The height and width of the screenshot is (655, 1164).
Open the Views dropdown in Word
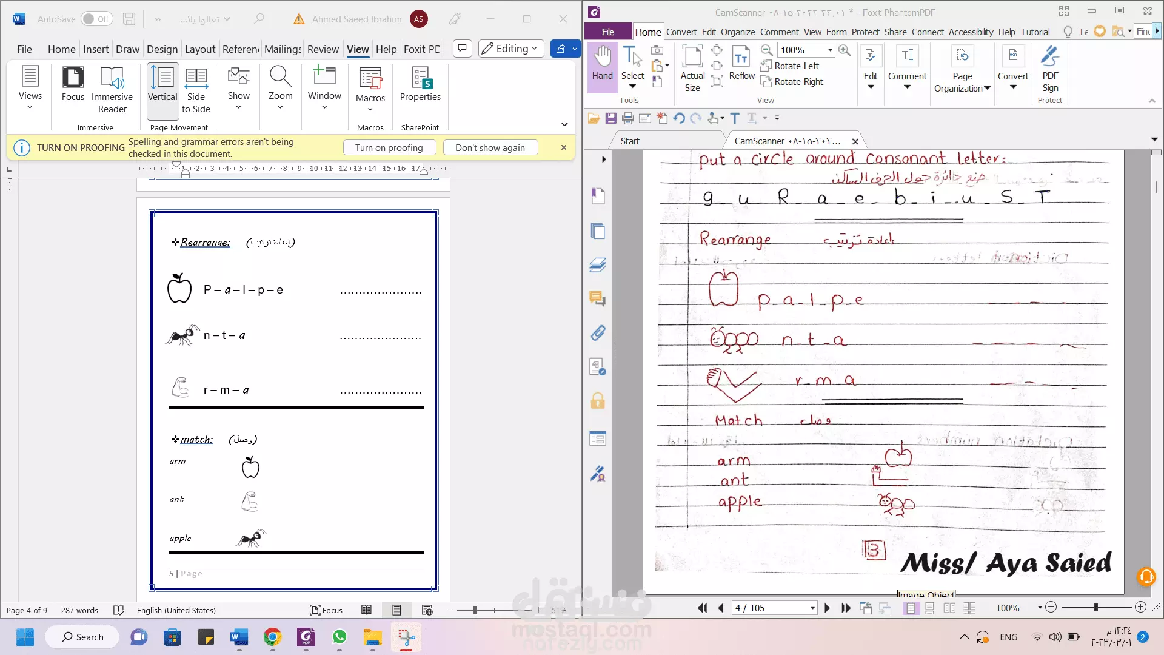[30, 89]
